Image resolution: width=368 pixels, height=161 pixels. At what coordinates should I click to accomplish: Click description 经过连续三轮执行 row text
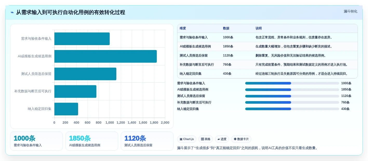pyautogui.click(x=302, y=74)
